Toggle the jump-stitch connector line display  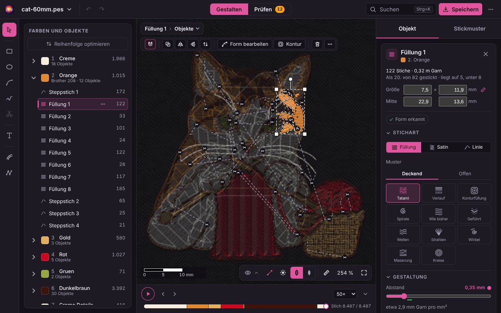pyautogui.click(x=269, y=273)
